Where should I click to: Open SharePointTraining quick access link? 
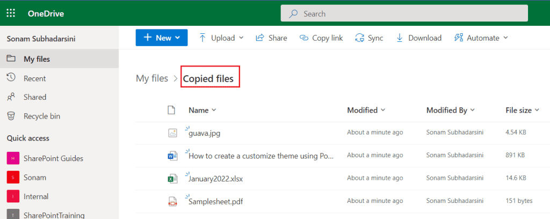[54, 215]
